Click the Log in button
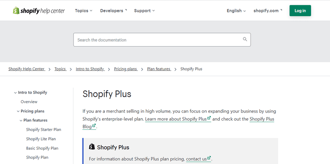The image size is (330, 164). coord(300,11)
